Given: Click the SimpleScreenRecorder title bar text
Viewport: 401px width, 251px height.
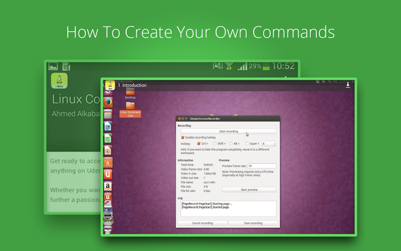Looking at the screenshot, I should 205,118.
